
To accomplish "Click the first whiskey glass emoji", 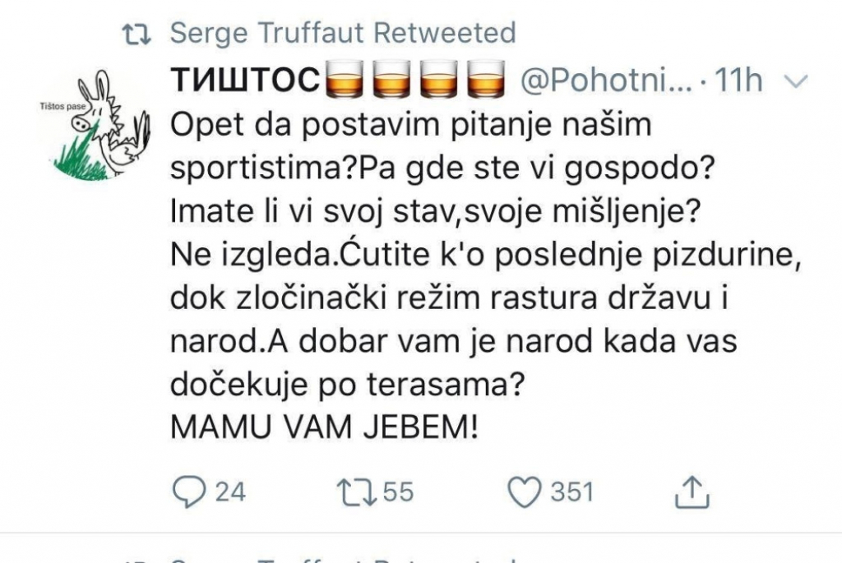I will coord(345,81).
